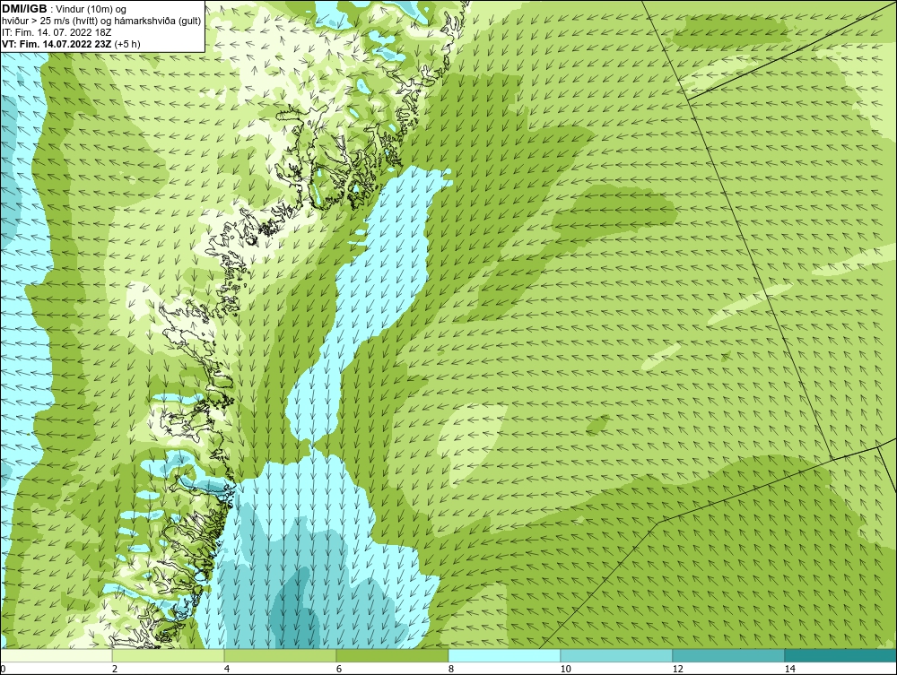
Task: Click the legend tick label 2
Action: pyautogui.click(x=115, y=669)
